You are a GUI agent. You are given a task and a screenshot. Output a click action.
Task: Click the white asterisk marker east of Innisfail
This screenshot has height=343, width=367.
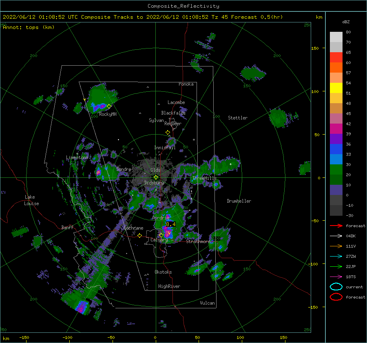(x=194, y=140)
